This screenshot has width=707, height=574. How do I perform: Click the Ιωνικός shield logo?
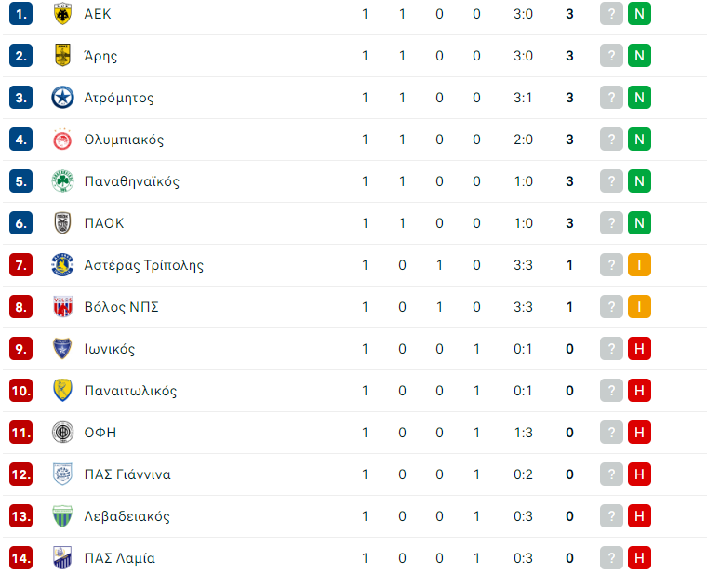point(62,349)
